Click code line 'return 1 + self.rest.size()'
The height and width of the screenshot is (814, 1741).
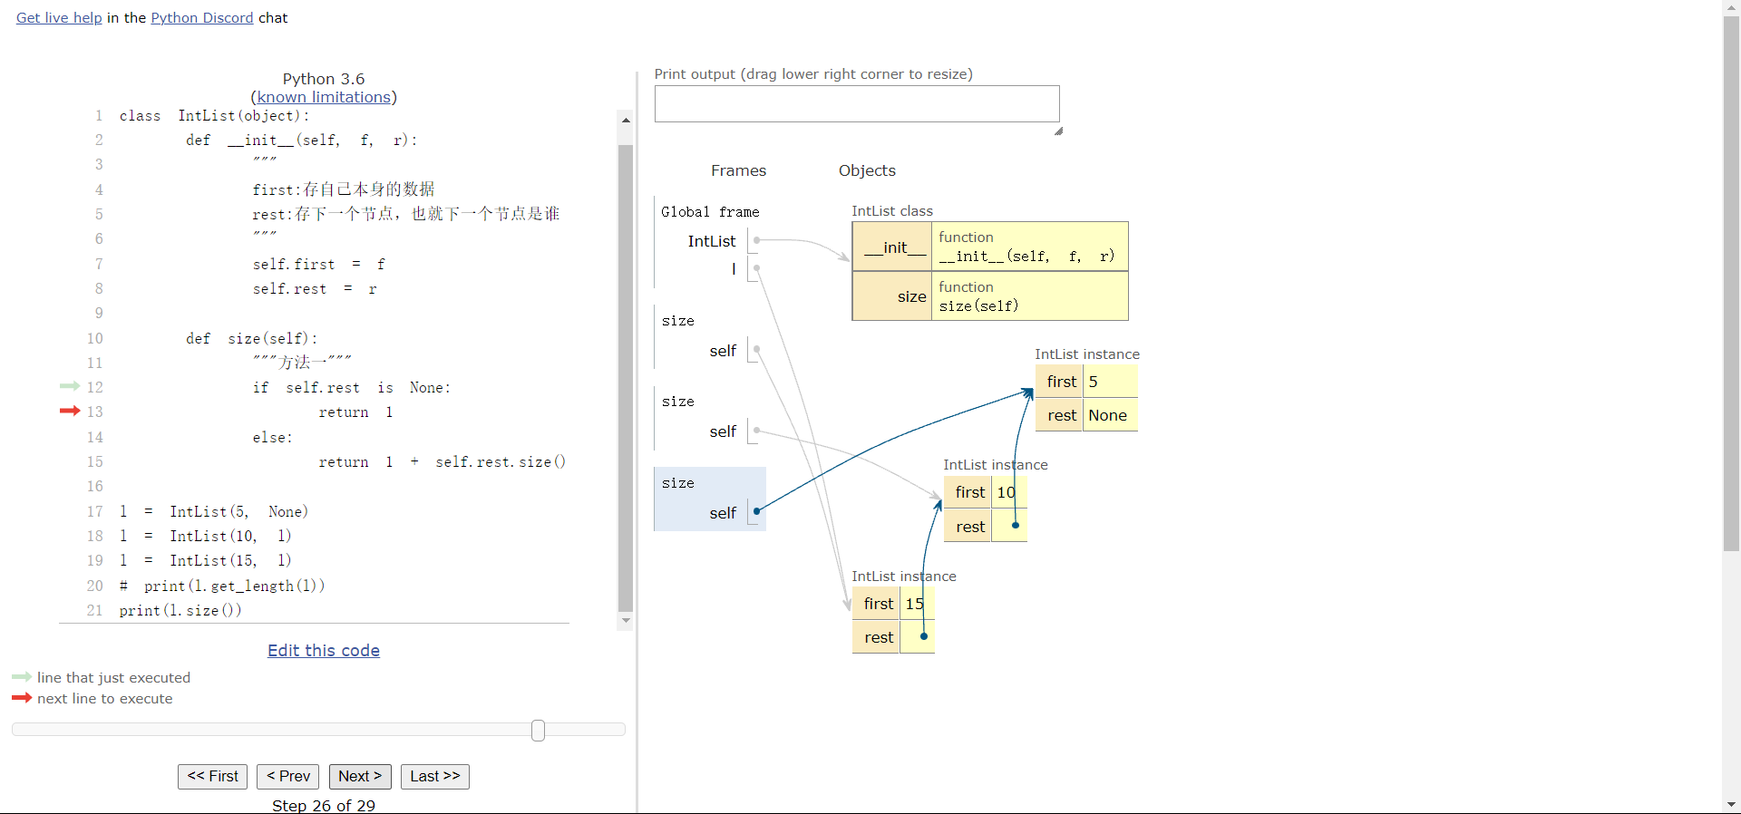(443, 462)
